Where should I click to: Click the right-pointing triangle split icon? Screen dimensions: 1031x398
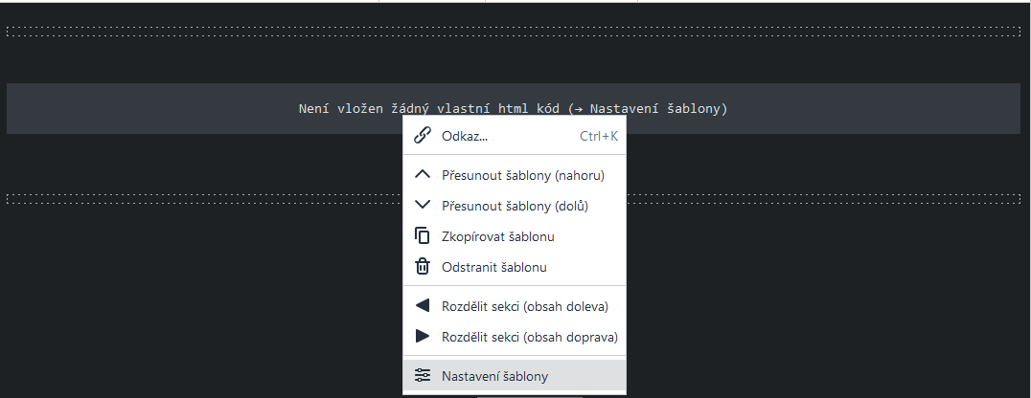(x=422, y=337)
